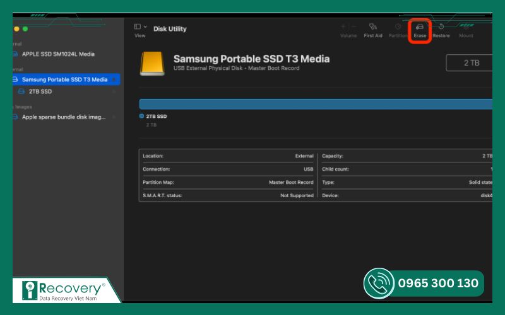Click the 2 TB capacity box
Screen dimensions: 505x315
pos(469,62)
